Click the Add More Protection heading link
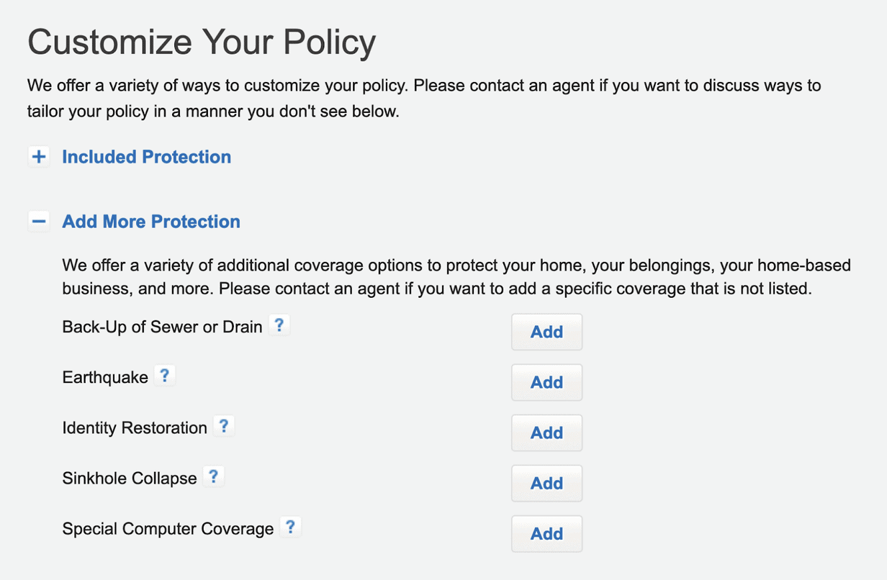887x580 pixels. coord(151,222)
